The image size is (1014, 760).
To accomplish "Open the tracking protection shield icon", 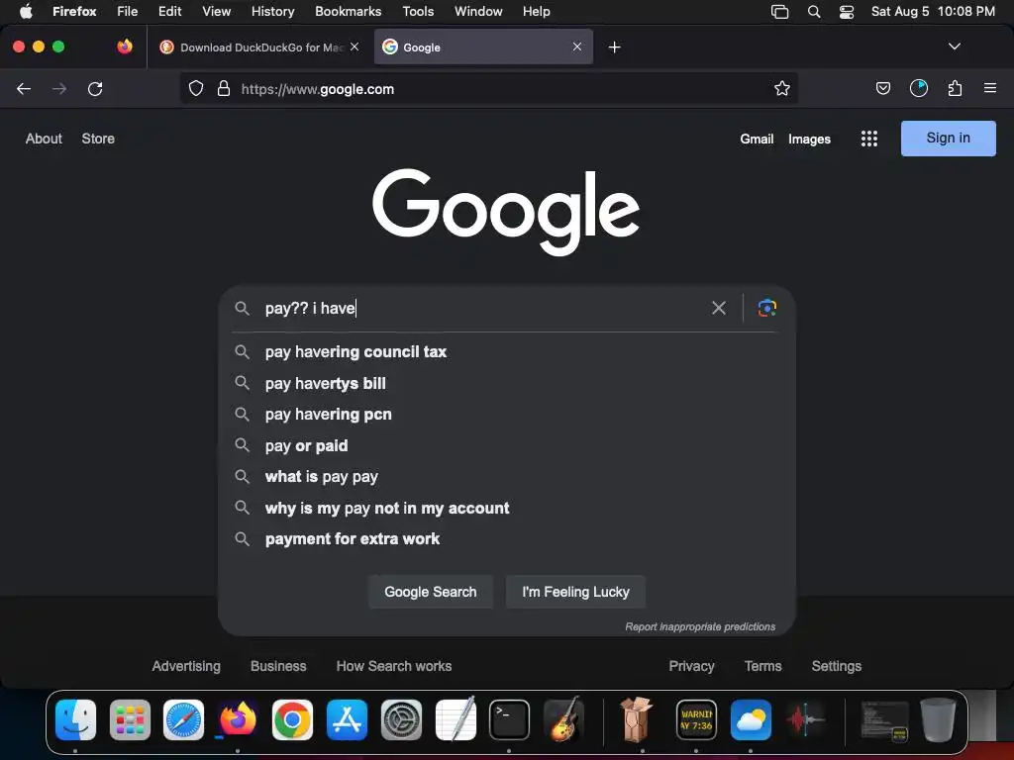I will pyautogui.click(x=196, y=88).
